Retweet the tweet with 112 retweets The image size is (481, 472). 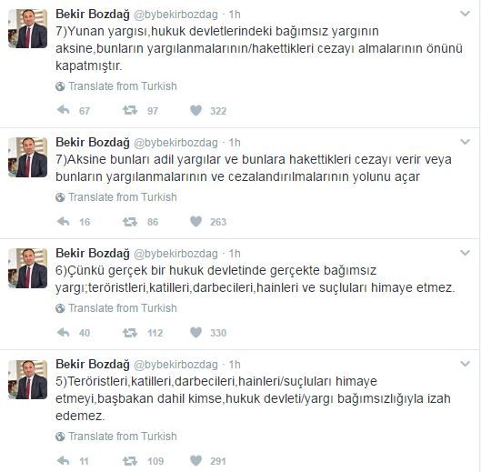pos(130,332)
